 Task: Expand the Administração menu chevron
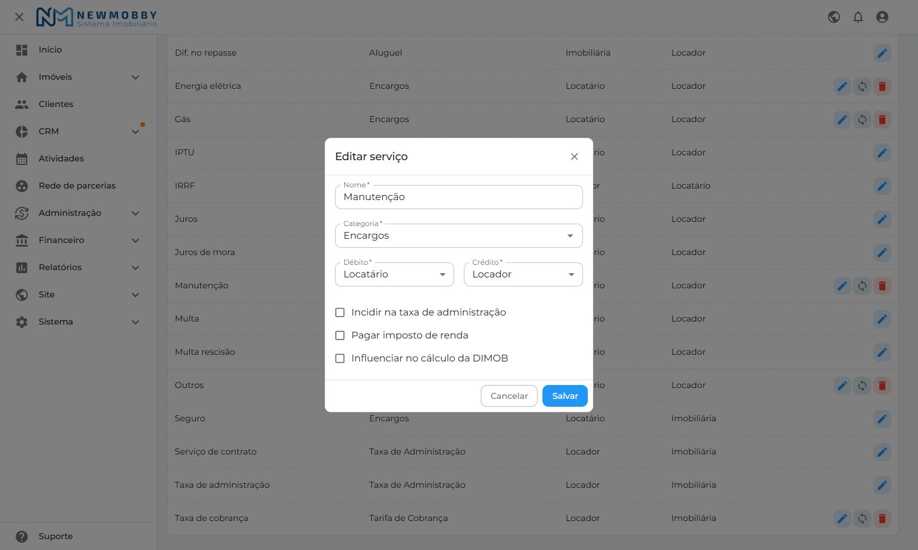tap(135, 213)
